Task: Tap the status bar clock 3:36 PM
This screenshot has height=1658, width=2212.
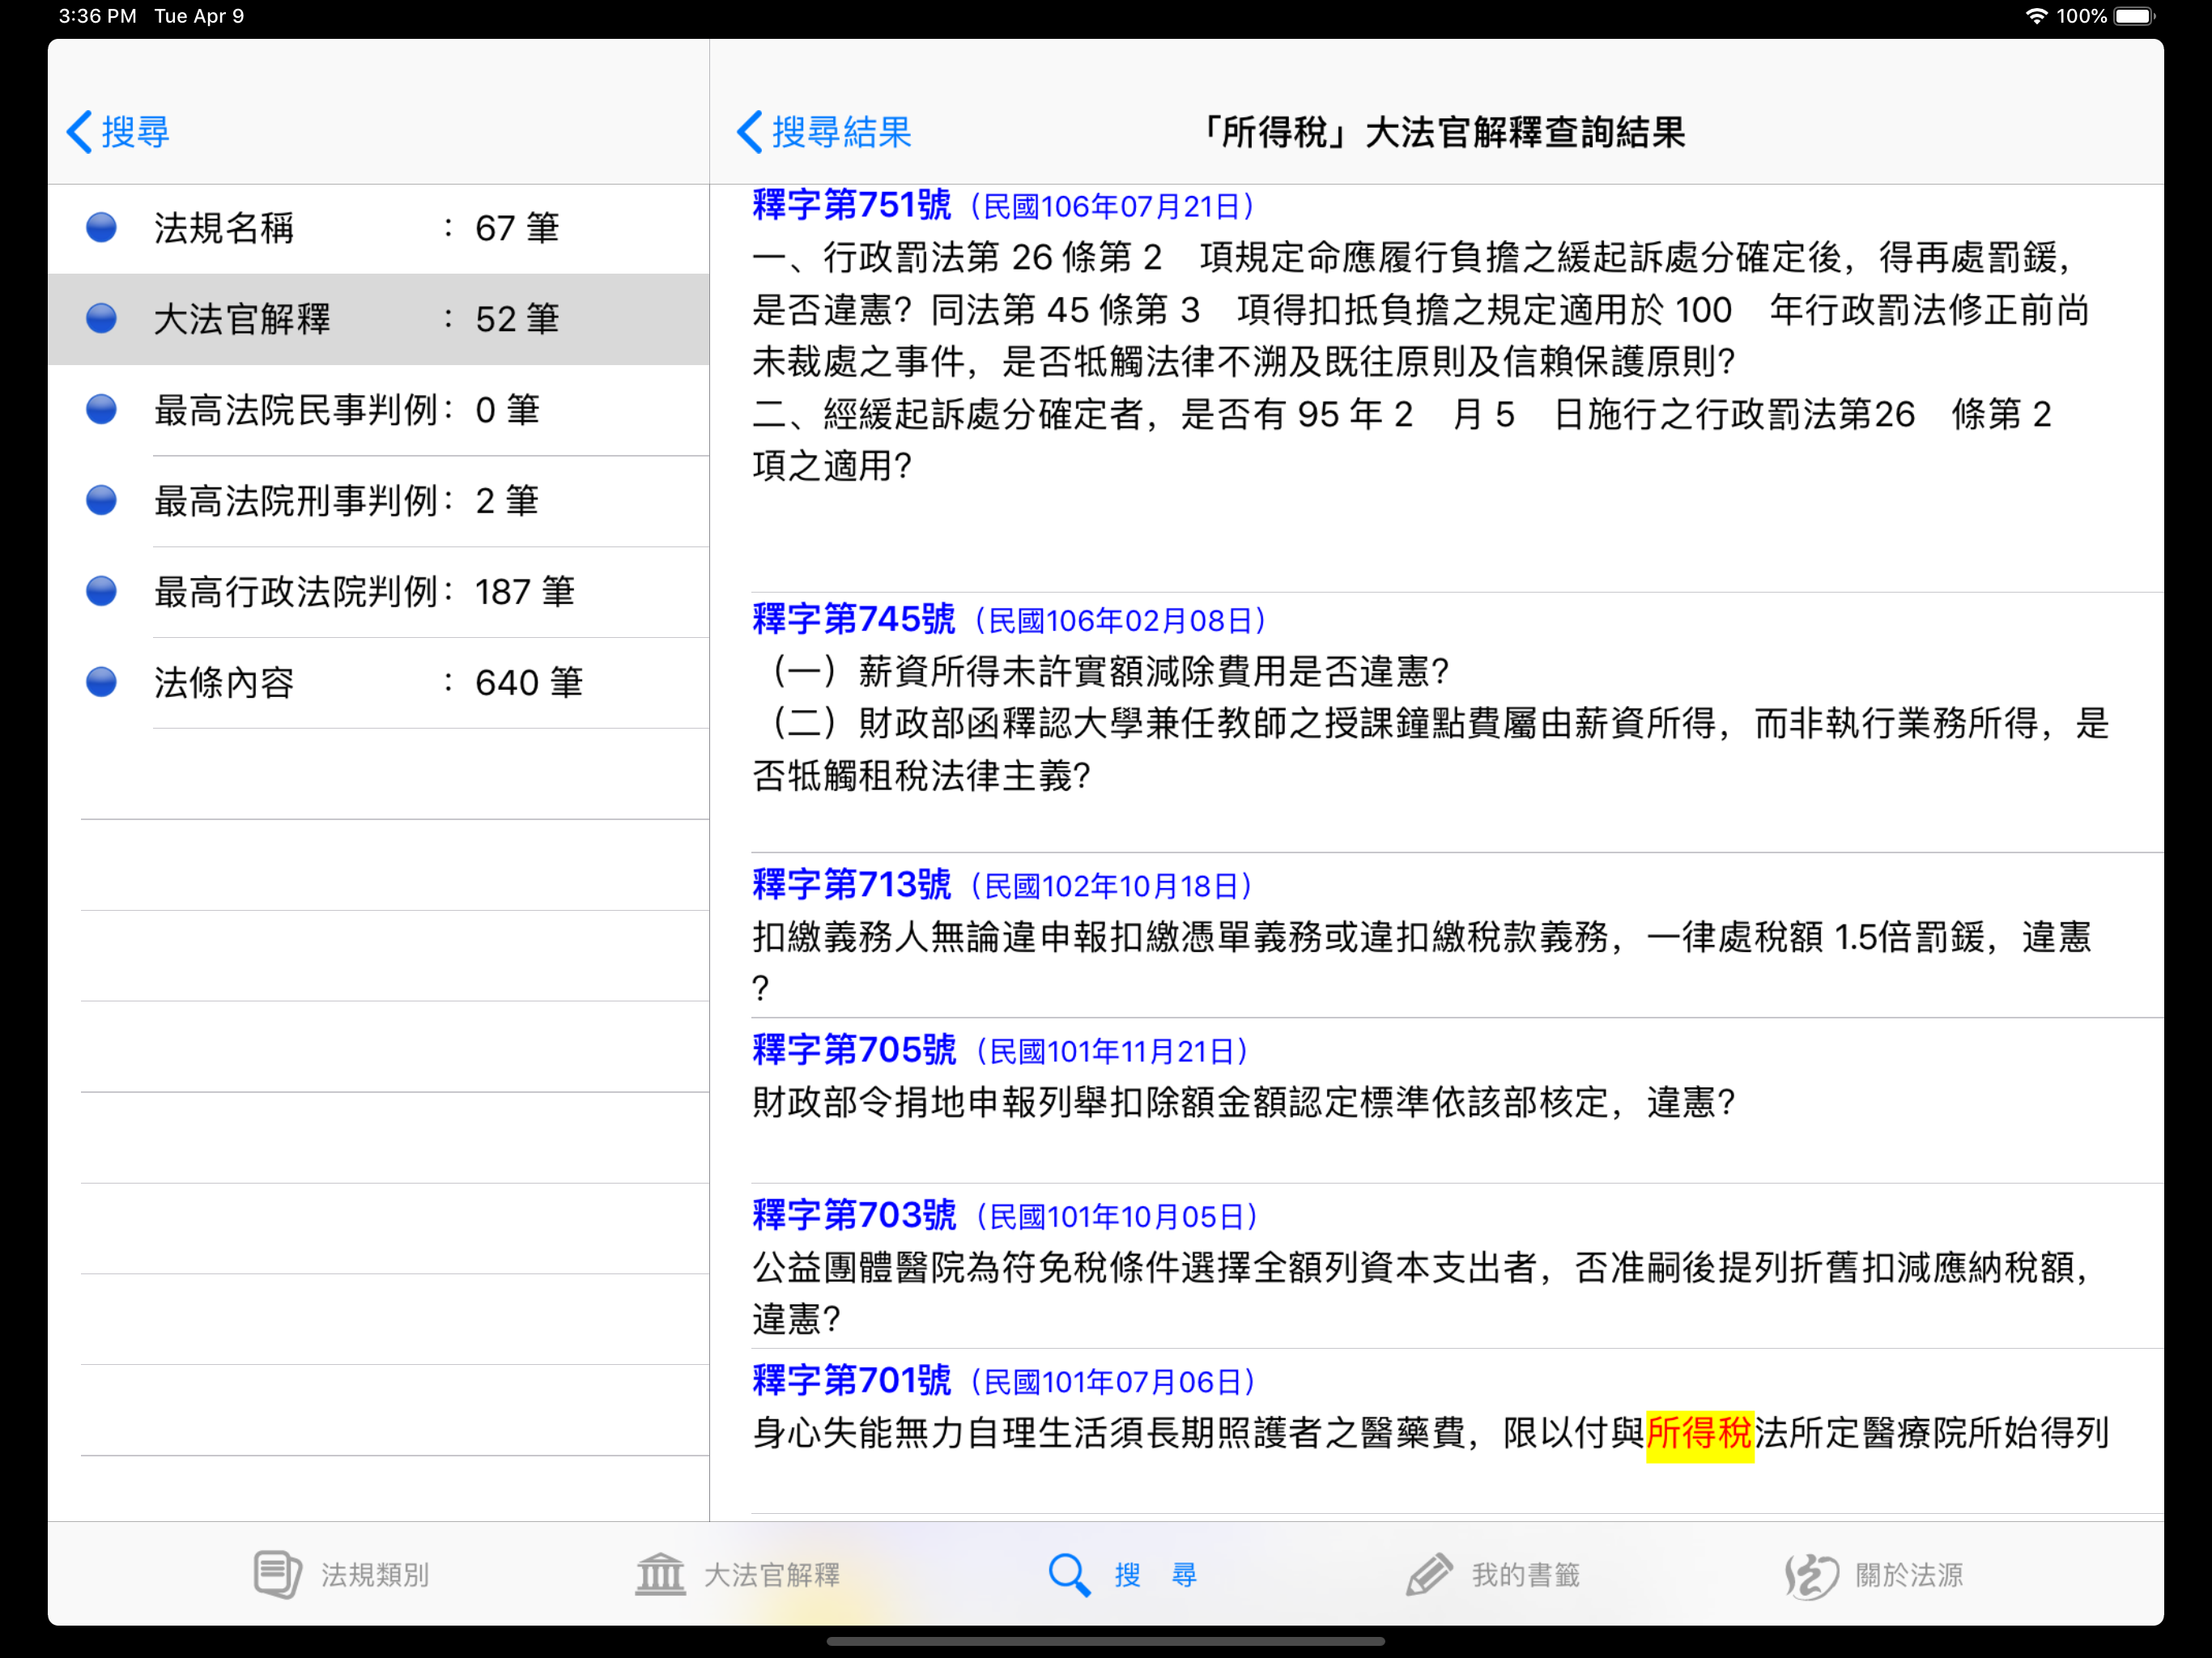Action: coord(98,16)
